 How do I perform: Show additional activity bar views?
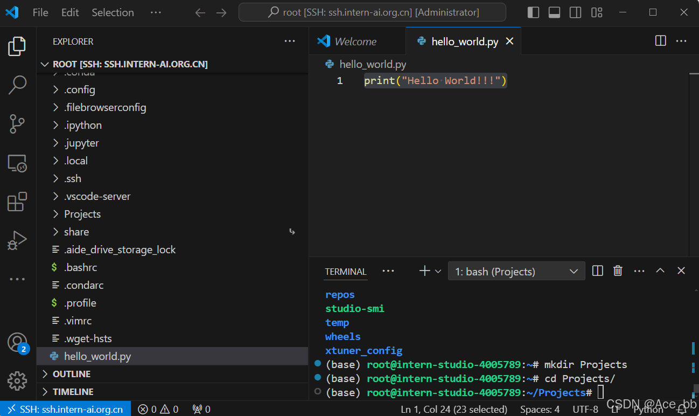17,279
